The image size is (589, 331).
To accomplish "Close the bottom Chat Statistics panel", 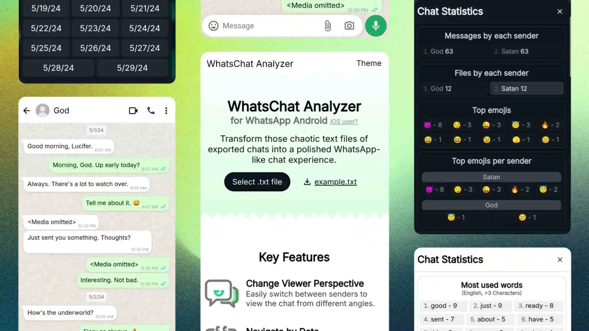I will (560, 260).
